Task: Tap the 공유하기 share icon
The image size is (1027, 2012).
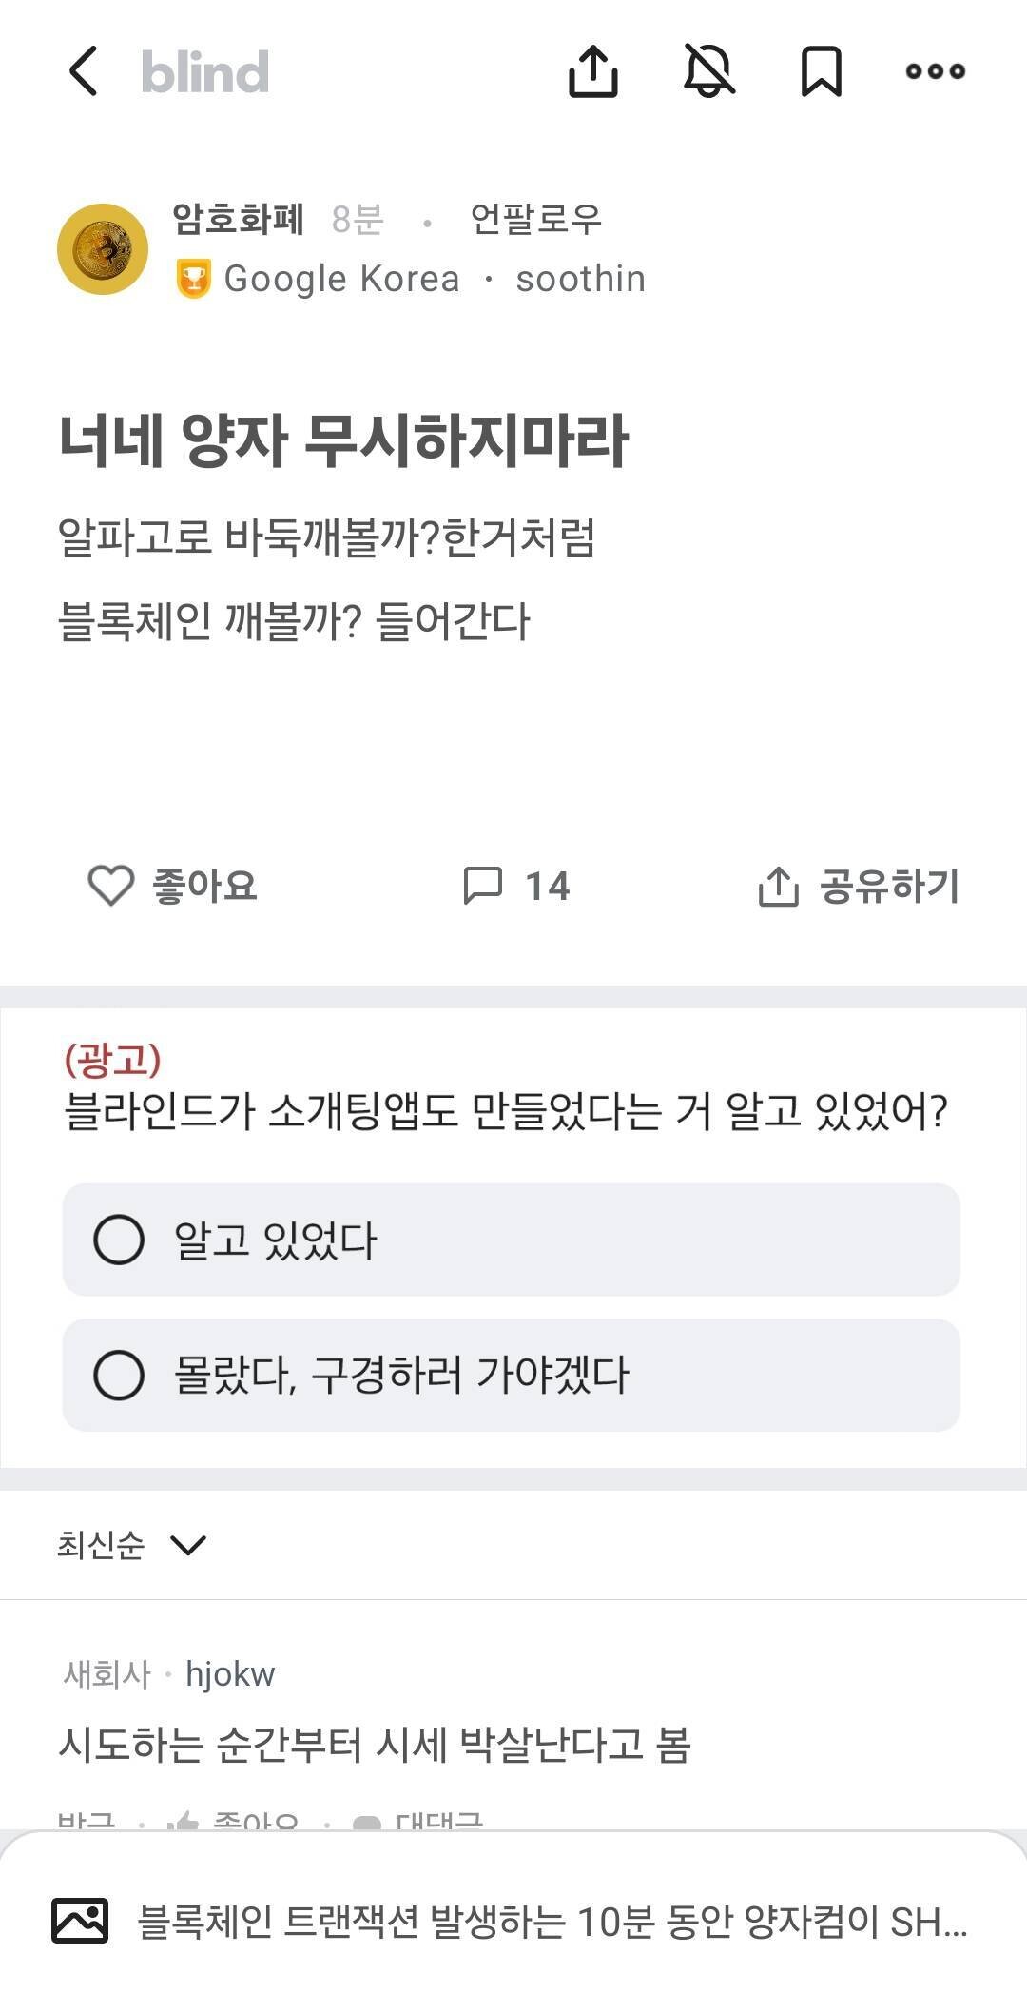Action: (x=780, y=888)
